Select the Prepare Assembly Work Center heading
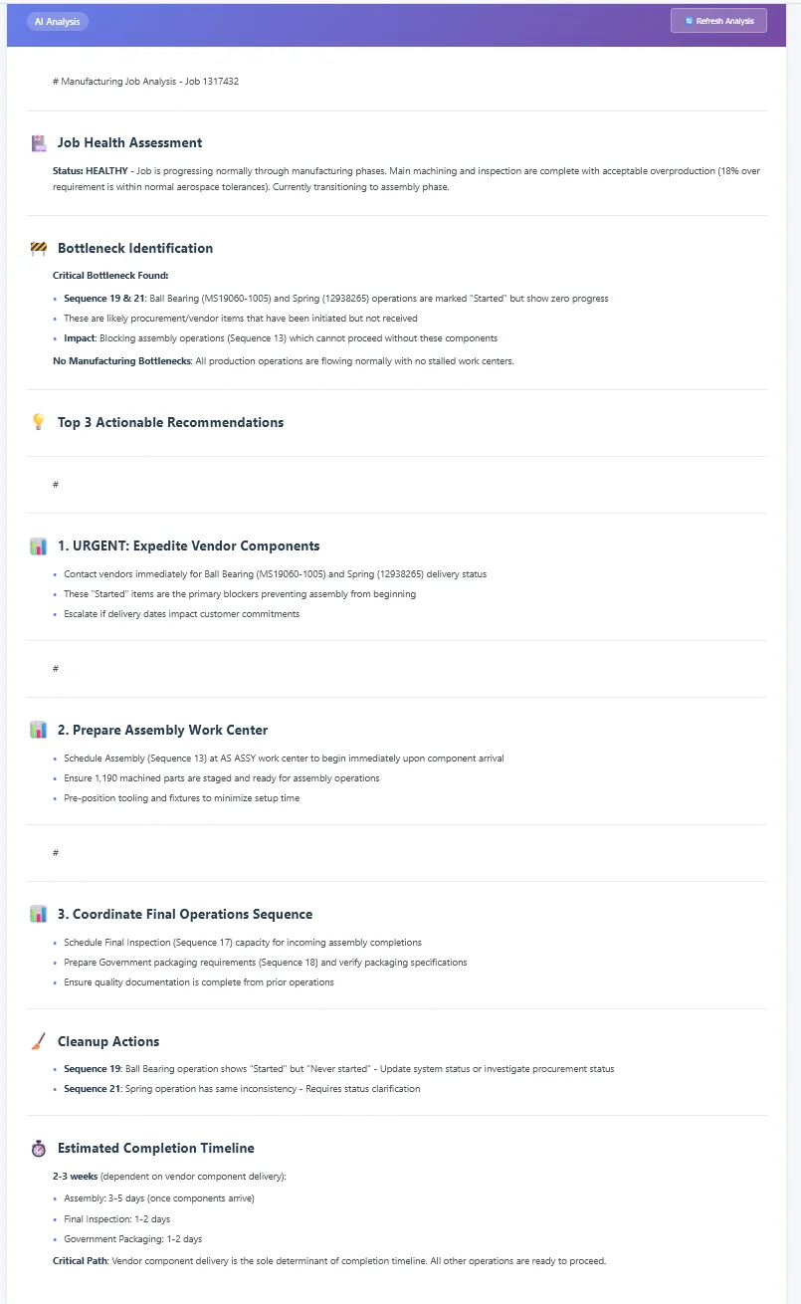The width and height of the screenshot is (801, 1304). [162, 731]
